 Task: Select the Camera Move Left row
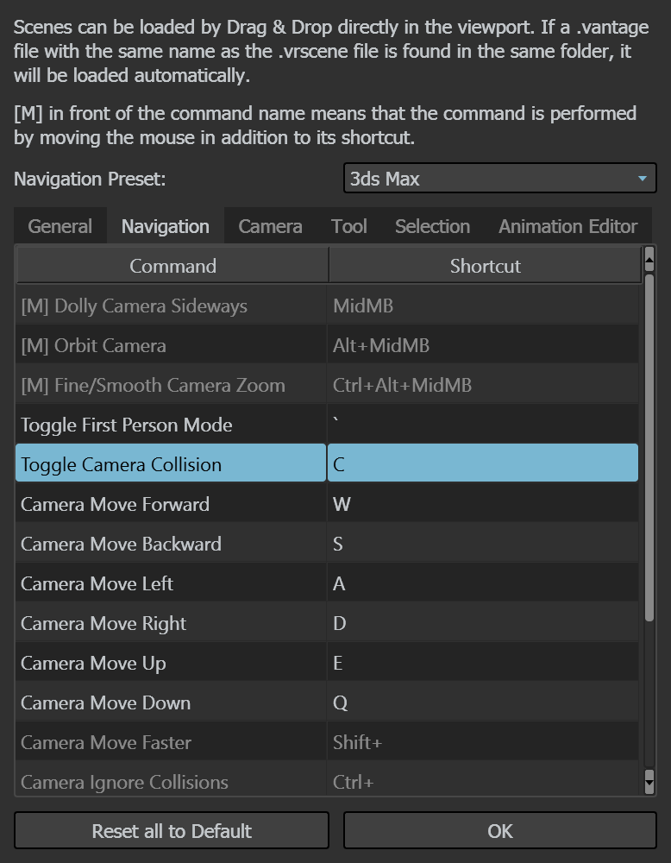coord(327,583)
